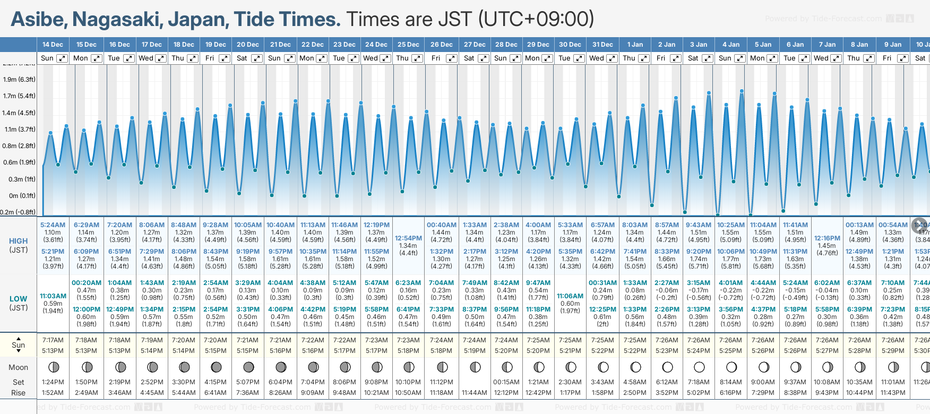Expand the Sunday 14 Dec day view
Image resolution: width=930 pixels, height=414 pixels.
(x=62, y=58)
